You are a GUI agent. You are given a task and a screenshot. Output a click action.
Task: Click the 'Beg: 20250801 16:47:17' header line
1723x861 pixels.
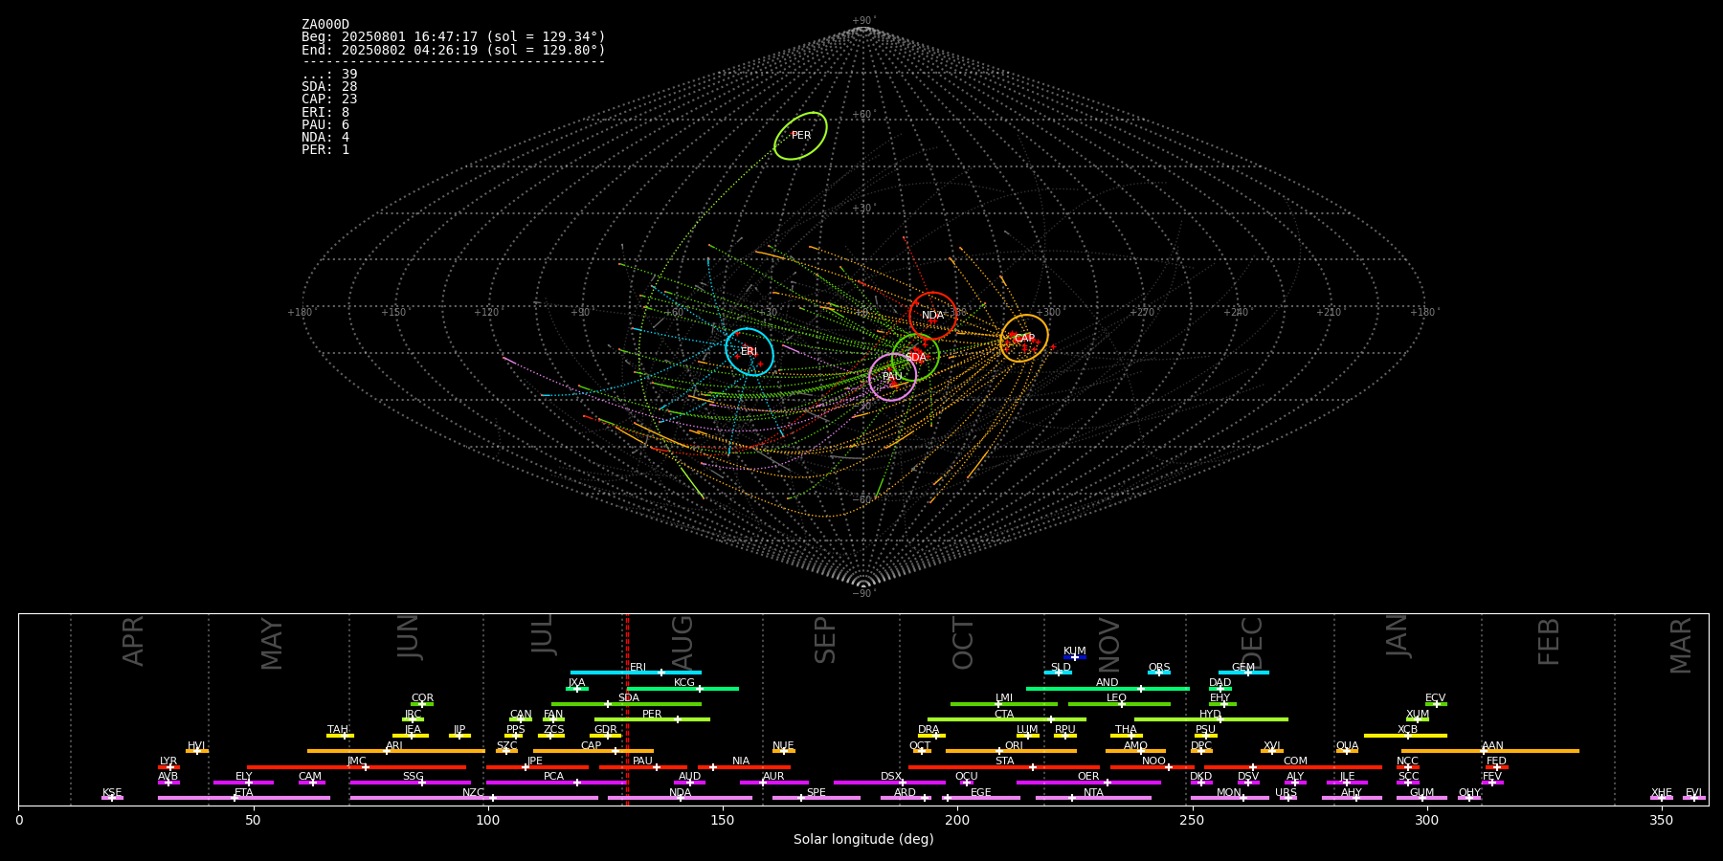click(x=454, y=37)
